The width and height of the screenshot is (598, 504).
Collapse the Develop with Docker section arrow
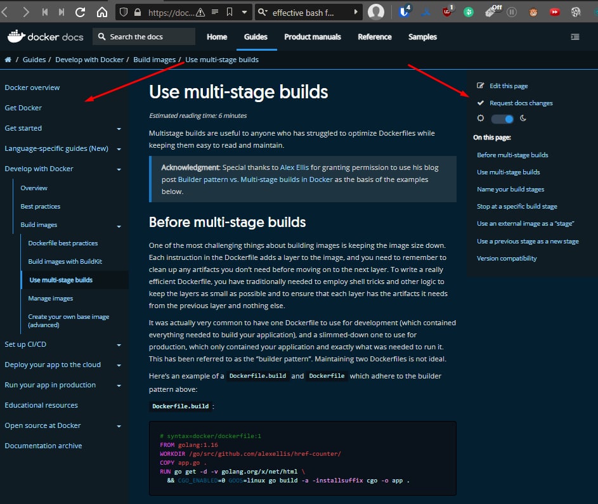point(119,169)
